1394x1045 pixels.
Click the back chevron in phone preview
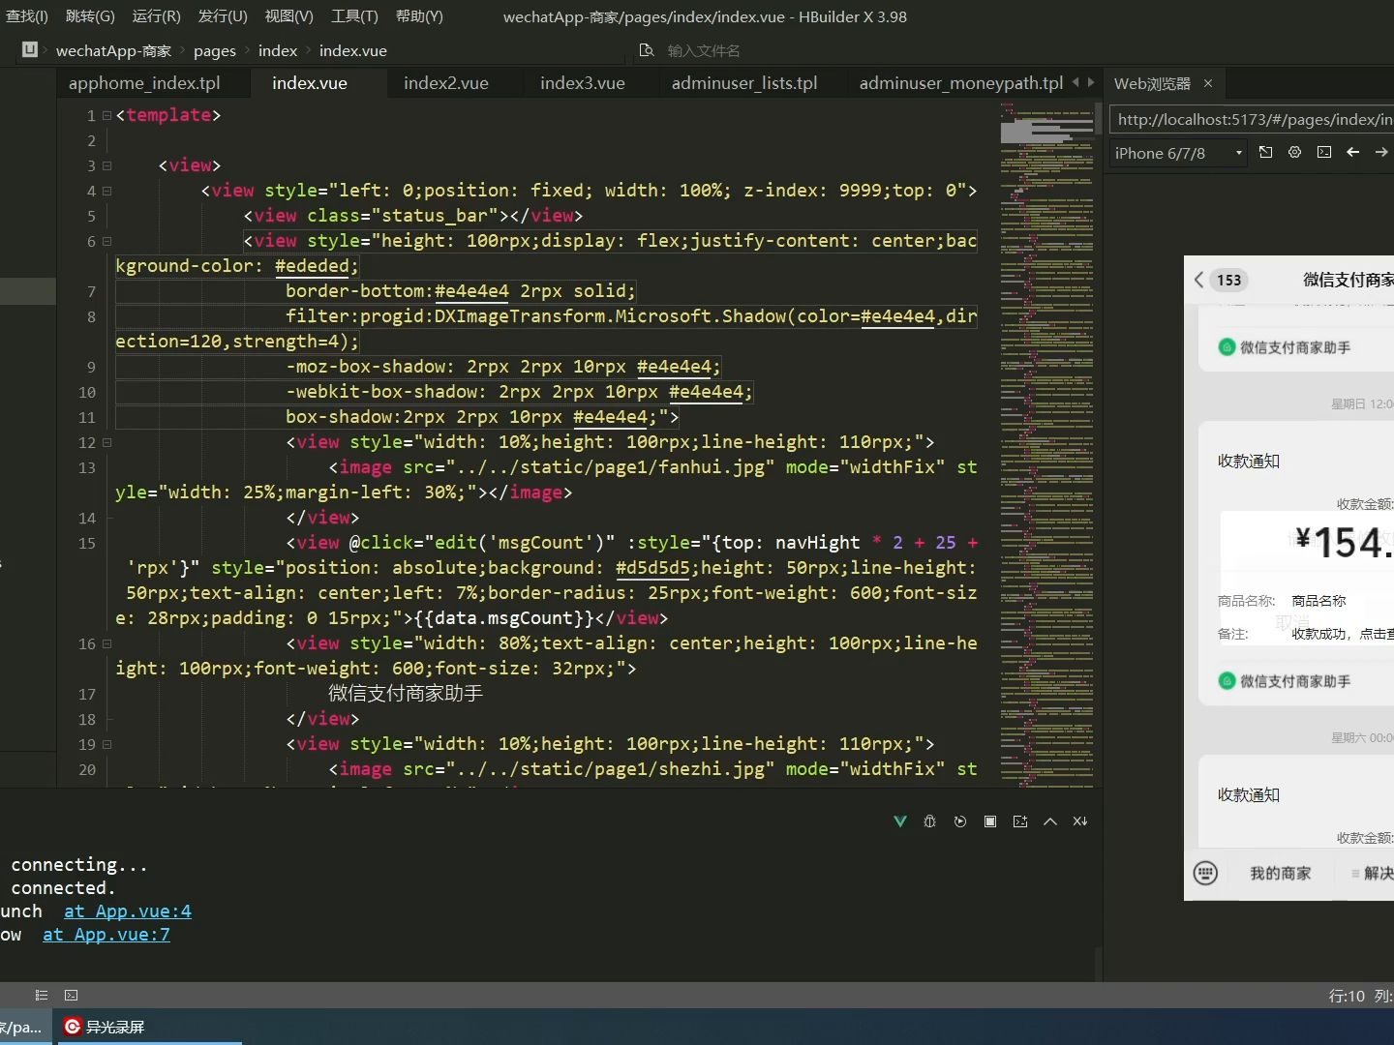pos(1198,280)
